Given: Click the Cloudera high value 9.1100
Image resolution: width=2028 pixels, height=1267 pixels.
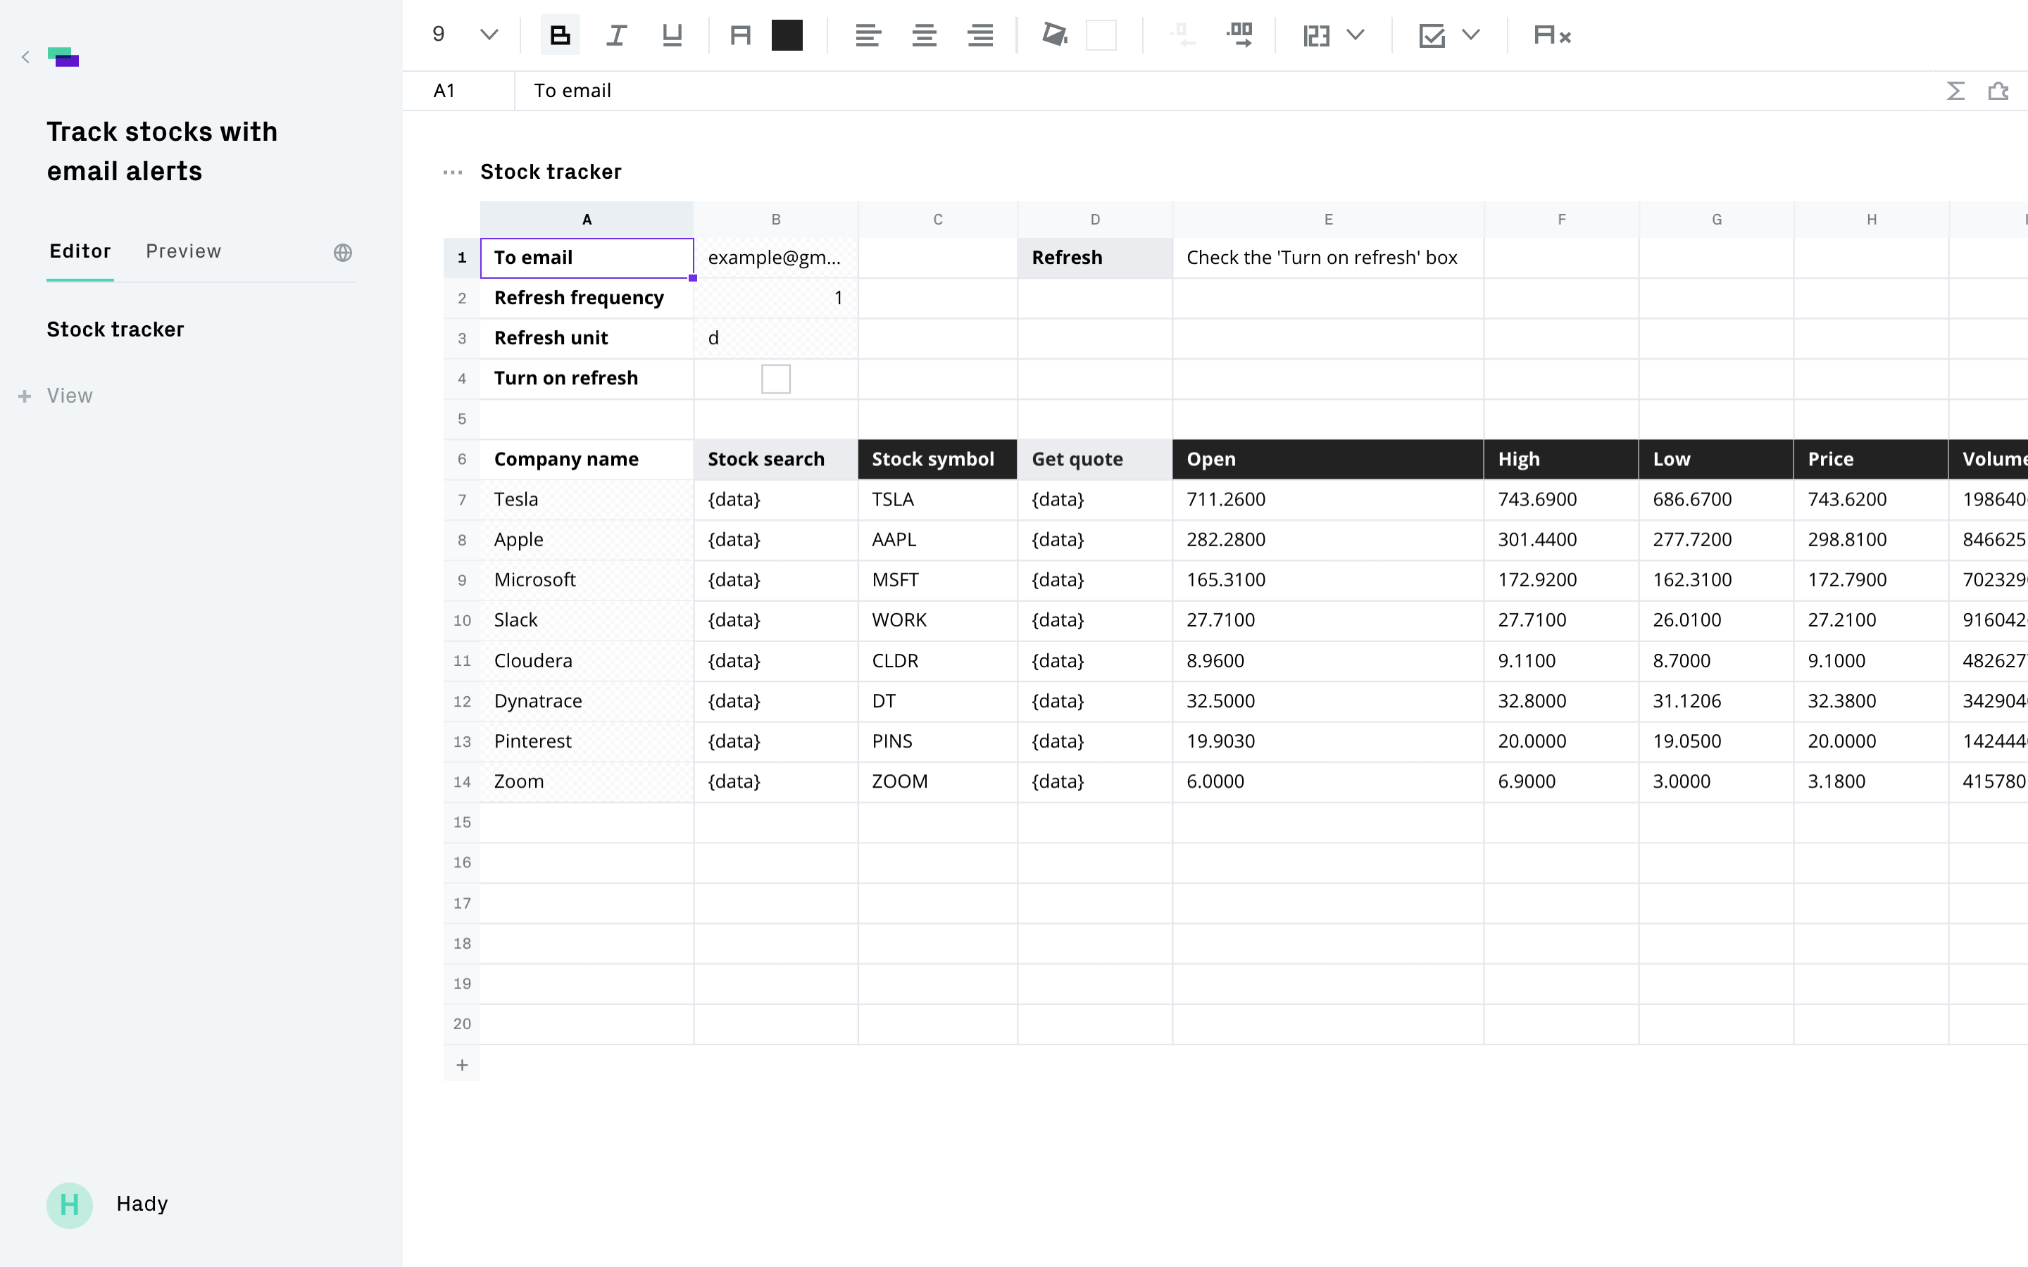Looking at the screenshot, I should pyautogui.click(x=1561, y=661).
